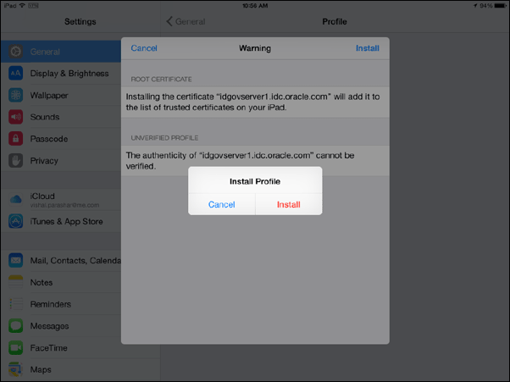Tap the Reminders list icon
The height and width of the screenshot is (382, 510).
[x=15, y=304]
